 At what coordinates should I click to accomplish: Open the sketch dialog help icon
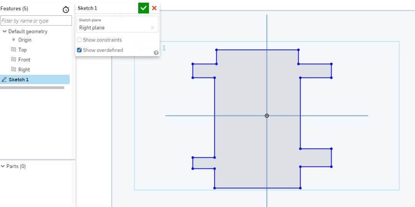pyautogui.click(x=156, y=53)
